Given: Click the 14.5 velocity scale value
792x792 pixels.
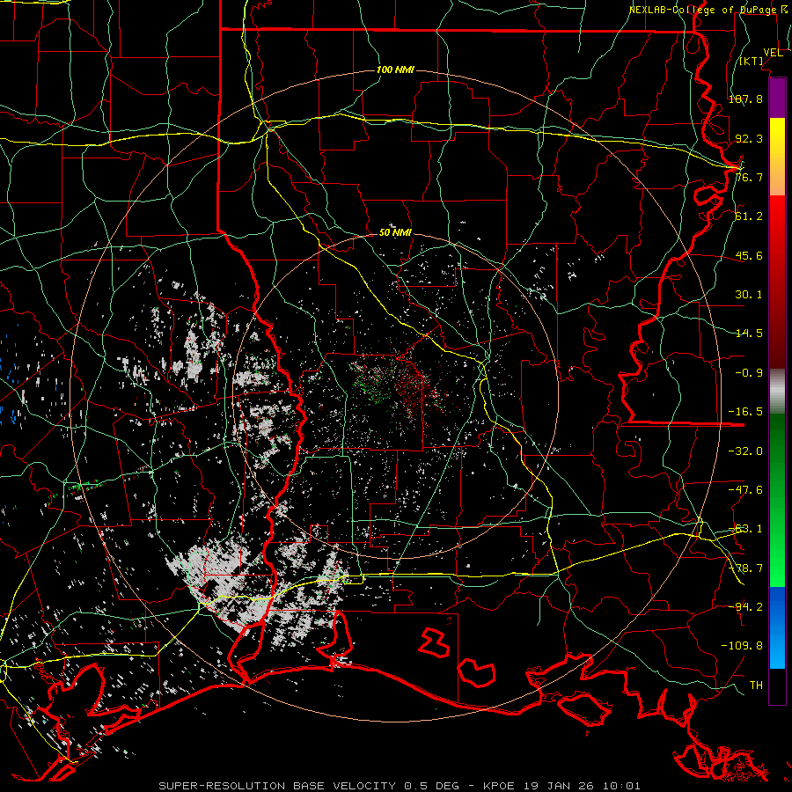Looking at the screenshot, I should coord(749,334).
